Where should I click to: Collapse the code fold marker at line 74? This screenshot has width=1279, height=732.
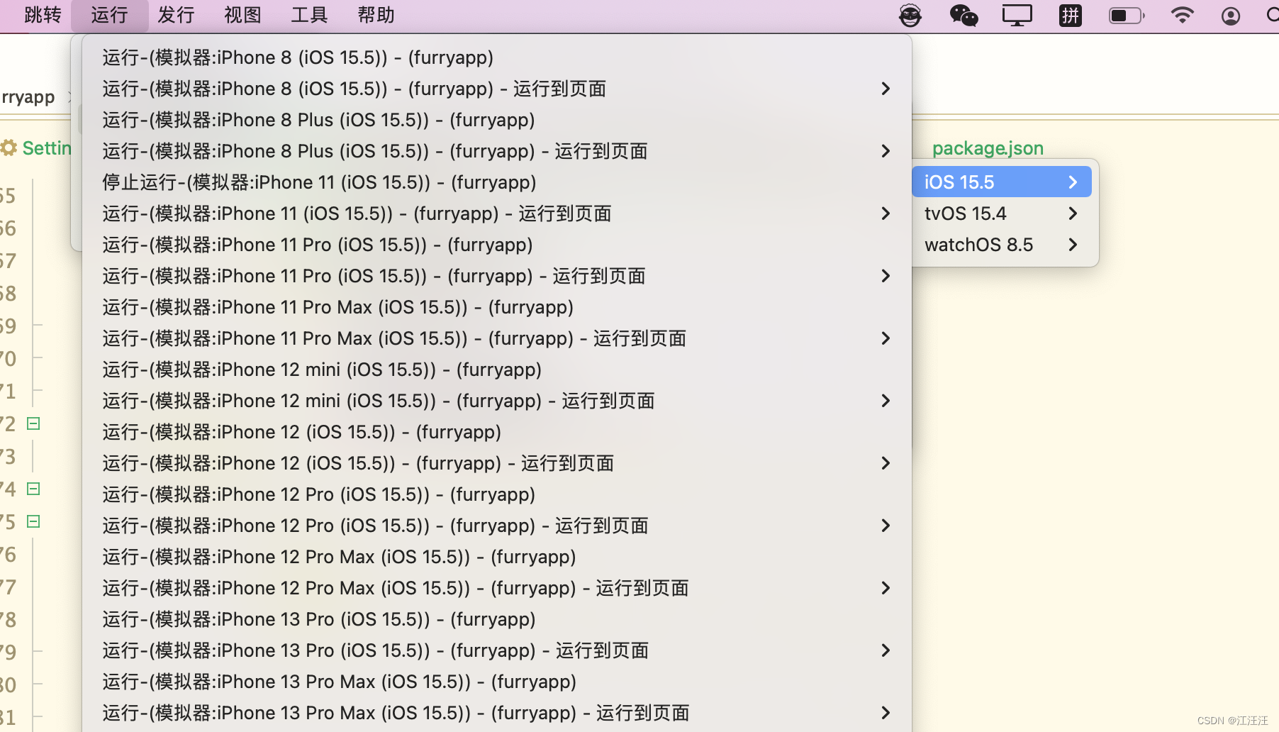tap(33, 489)
